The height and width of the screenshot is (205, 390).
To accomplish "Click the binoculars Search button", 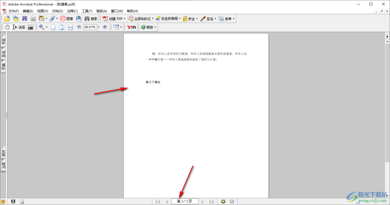I will tap(91, 19).
